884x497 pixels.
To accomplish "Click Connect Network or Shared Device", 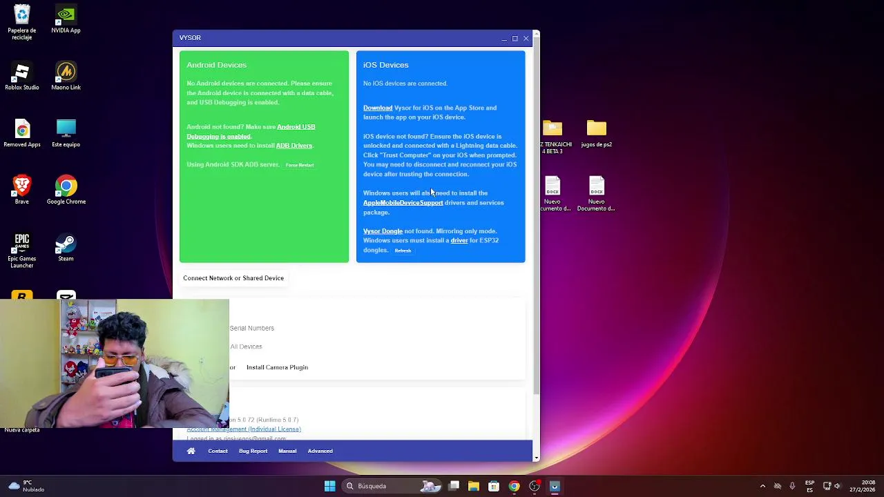I will [x=233, y=278].
